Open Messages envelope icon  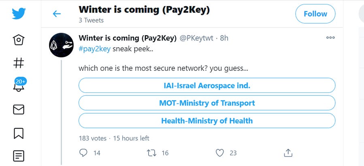pos(19,109)
